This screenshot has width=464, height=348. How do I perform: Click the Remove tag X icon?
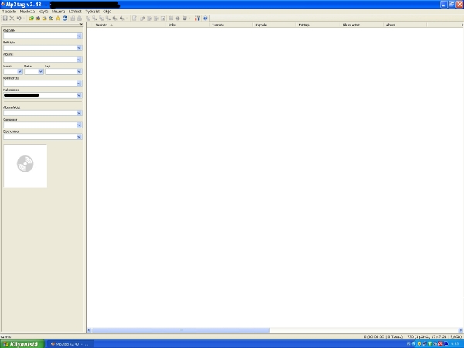[x=12, y=19]
